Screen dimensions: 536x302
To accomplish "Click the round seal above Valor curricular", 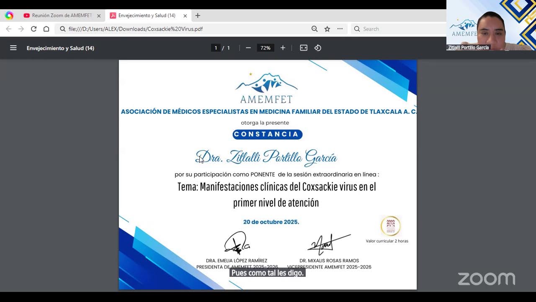I will point(391,226).
